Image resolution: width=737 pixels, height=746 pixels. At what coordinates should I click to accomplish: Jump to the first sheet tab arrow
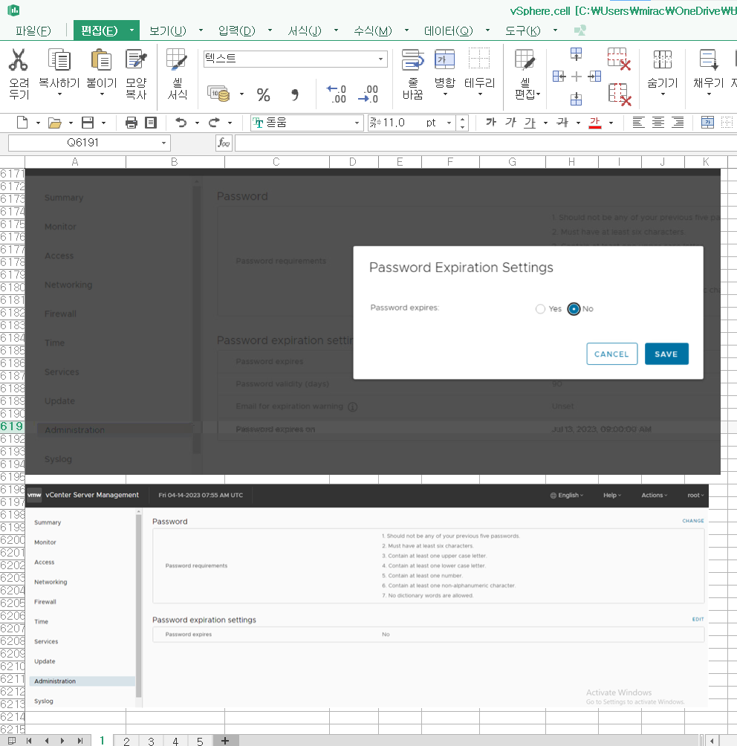(x=29, y=741)
